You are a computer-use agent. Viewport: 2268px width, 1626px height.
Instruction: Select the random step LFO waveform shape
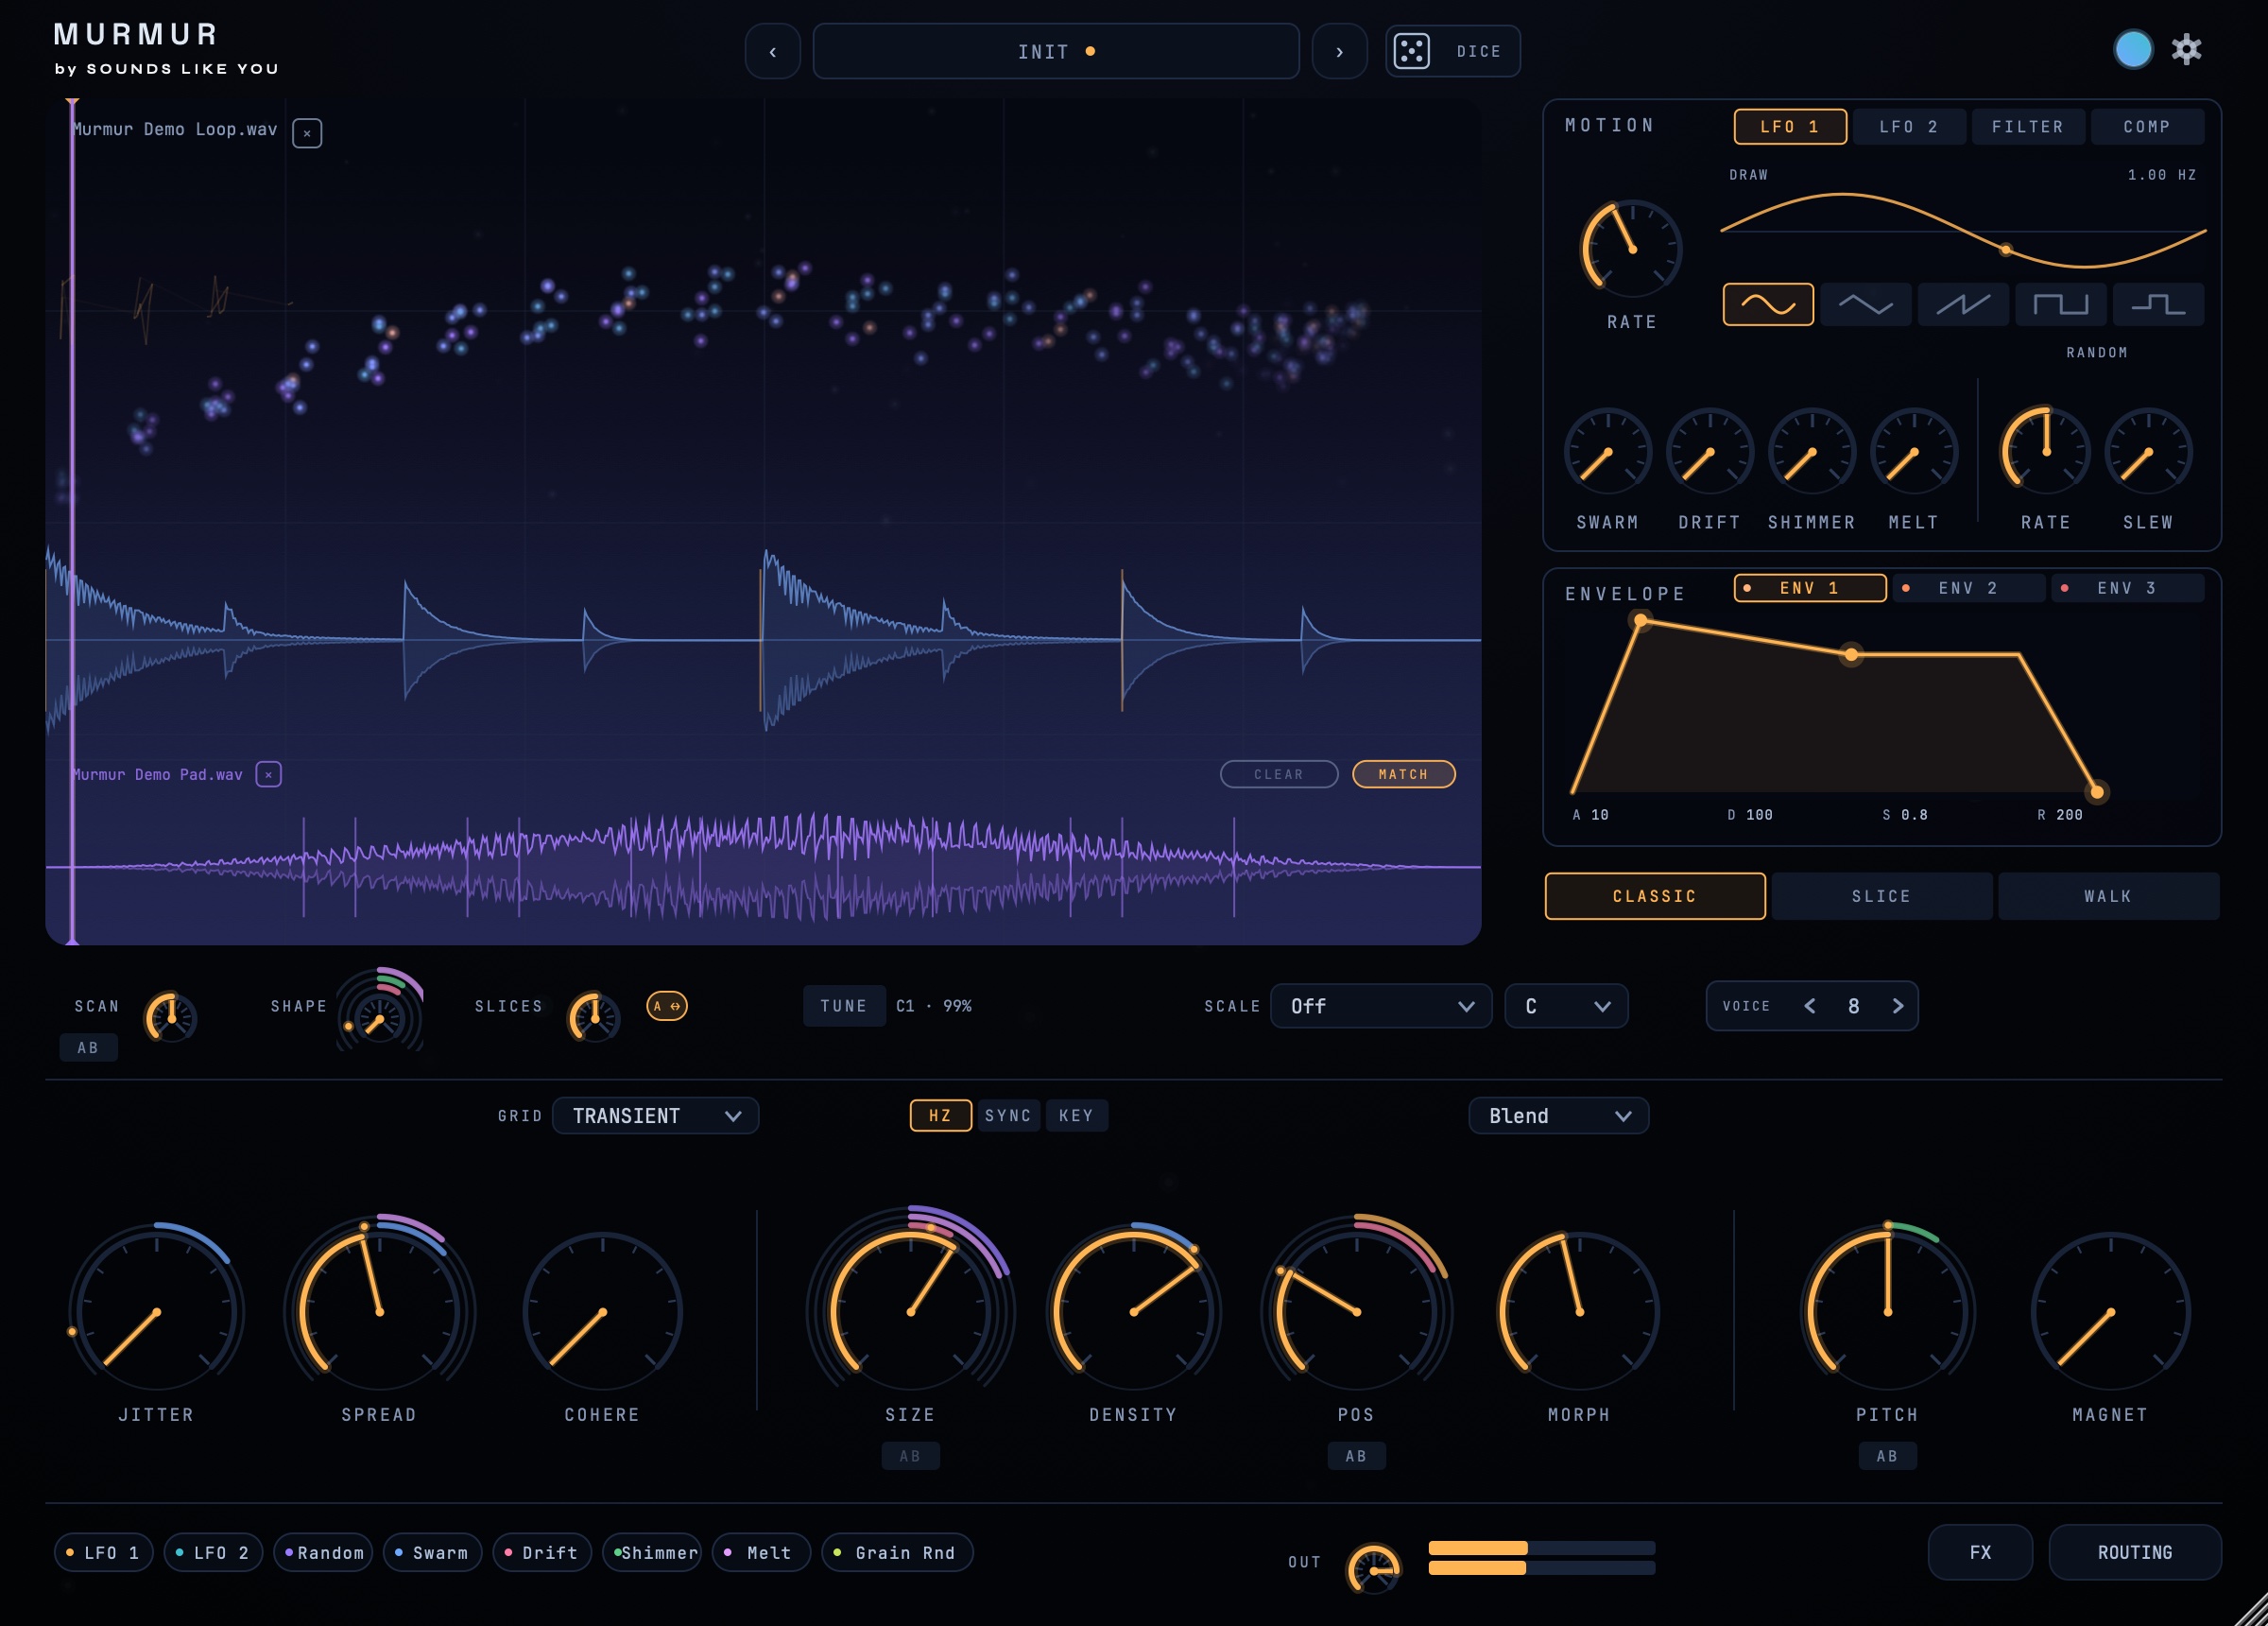pos(2158,304)
